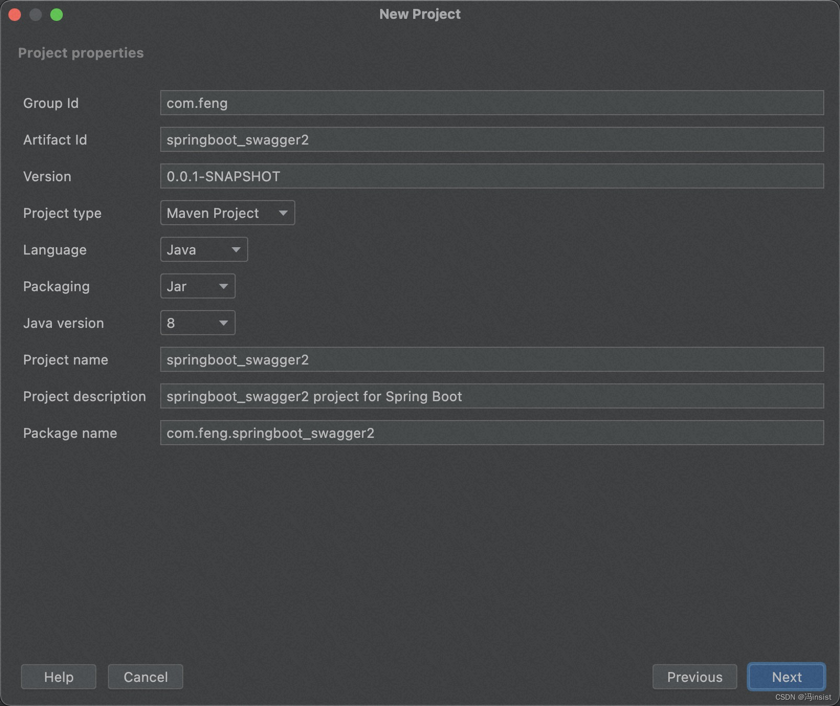Click the Group Id label

point(51,103)
